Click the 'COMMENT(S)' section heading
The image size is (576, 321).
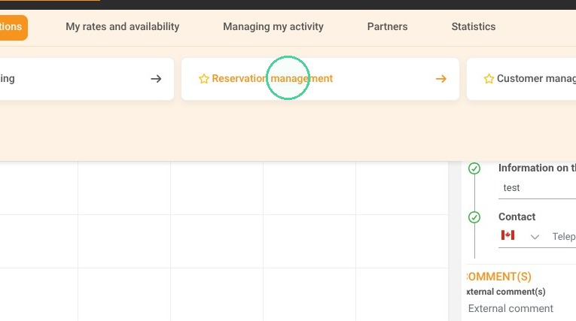(x=499, y=277)
